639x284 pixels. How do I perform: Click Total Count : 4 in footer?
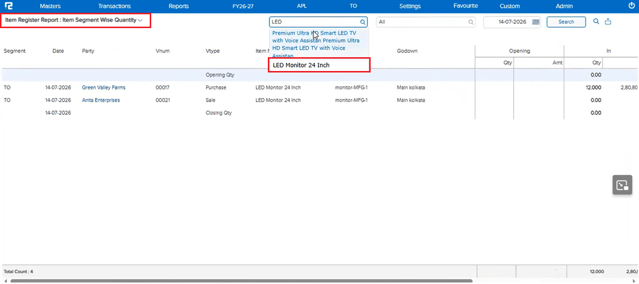(18, 272)
